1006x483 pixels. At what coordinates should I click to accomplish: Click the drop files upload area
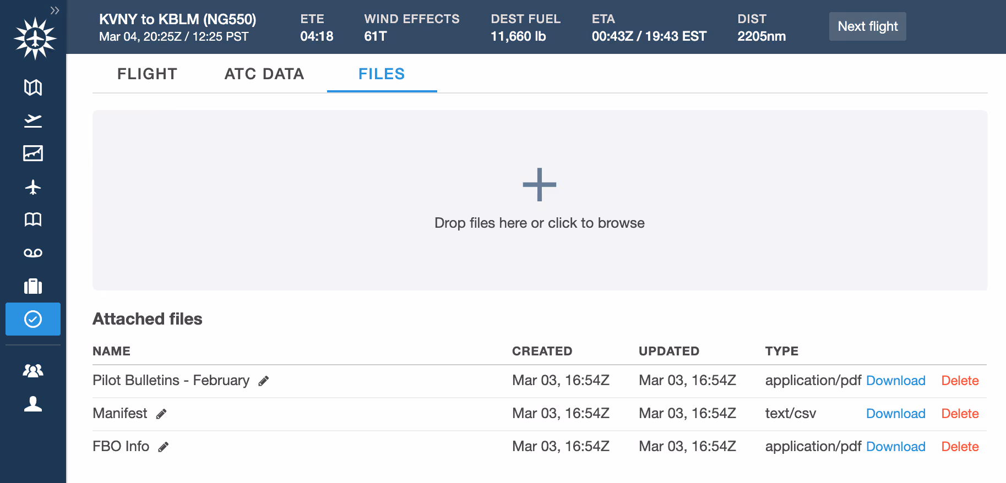(540, 200)
